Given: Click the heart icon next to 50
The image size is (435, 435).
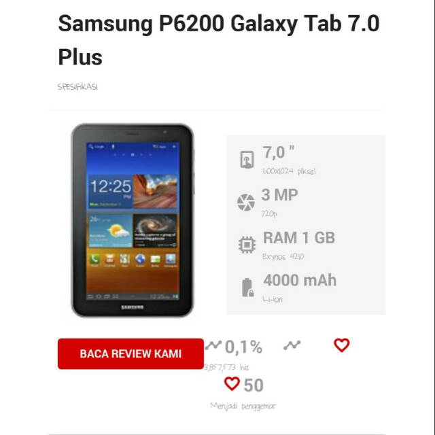Looking at the screenshot, I should click(232, 385).
